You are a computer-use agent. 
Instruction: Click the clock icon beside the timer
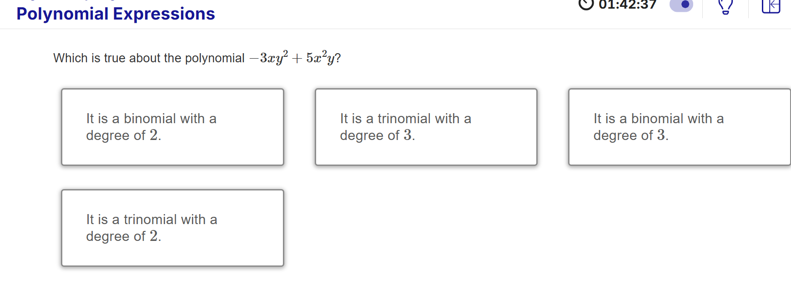(586, 5)
